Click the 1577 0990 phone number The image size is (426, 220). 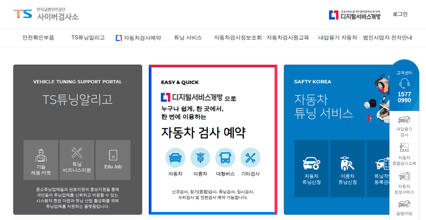click(404, 97)
